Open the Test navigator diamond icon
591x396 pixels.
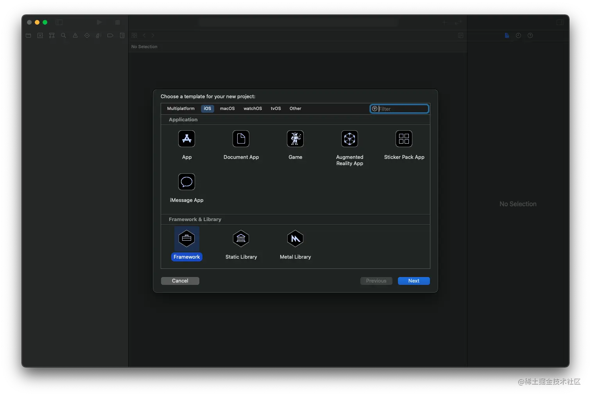87,36
